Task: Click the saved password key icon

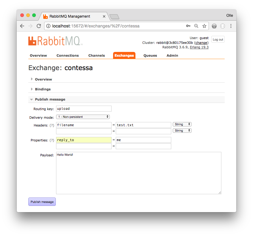Action: [x=188, y=26]
